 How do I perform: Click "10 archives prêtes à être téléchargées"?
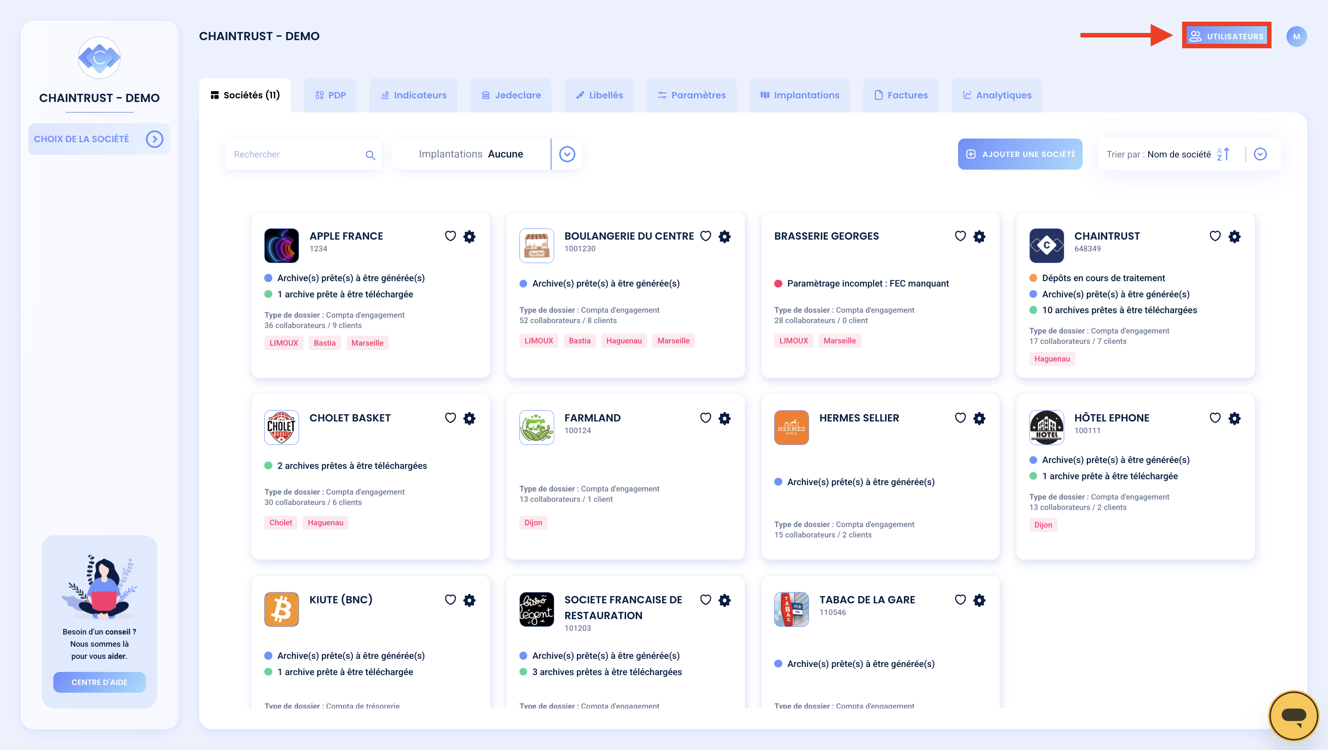pyautogui.click(x=1120, y=310)
